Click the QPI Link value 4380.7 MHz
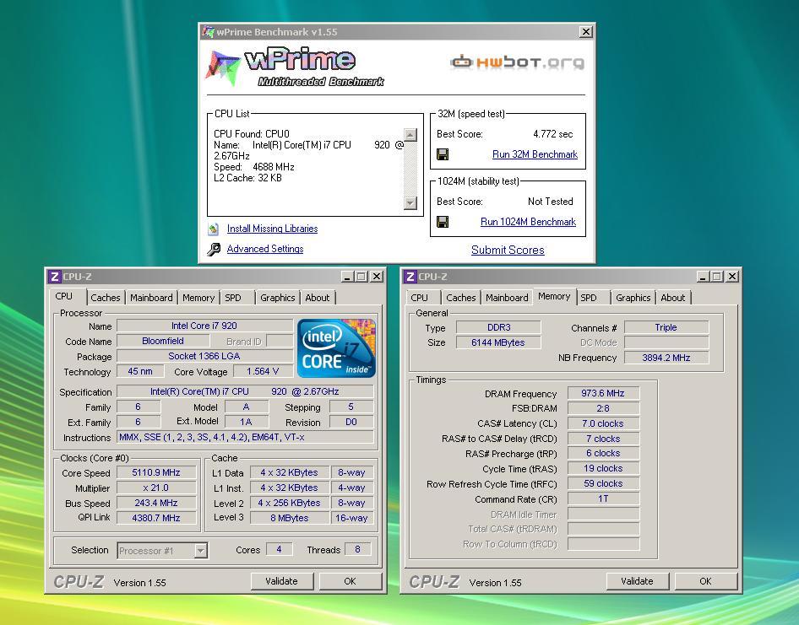 (156, 518)
